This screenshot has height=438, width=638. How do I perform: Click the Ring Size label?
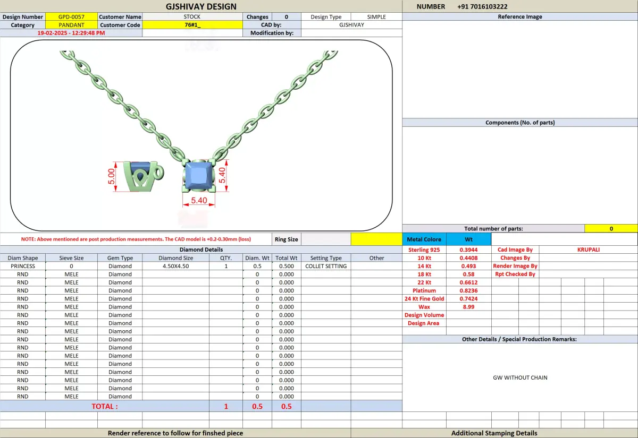[286, 239]
